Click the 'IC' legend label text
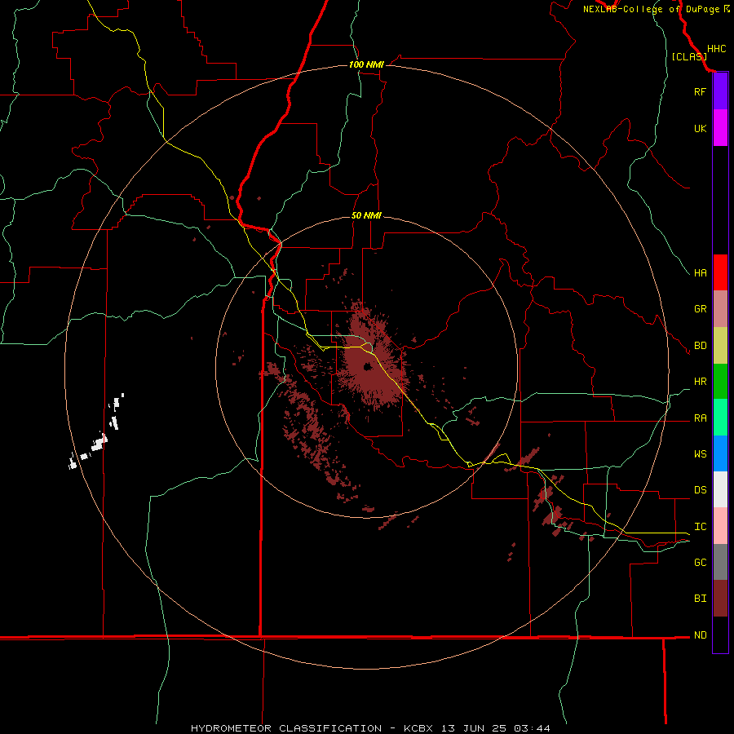Screen dimensions: 734x734 point(700,527)
